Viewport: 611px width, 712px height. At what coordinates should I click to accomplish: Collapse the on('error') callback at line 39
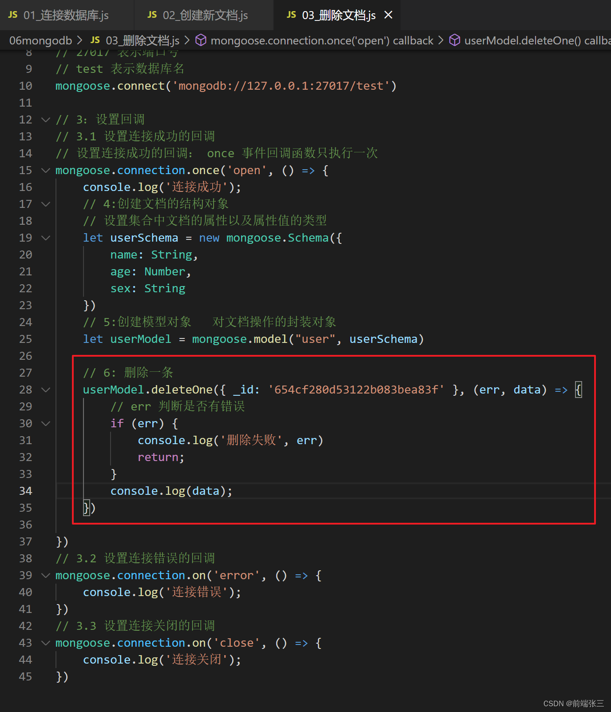[x=46, y=575]
